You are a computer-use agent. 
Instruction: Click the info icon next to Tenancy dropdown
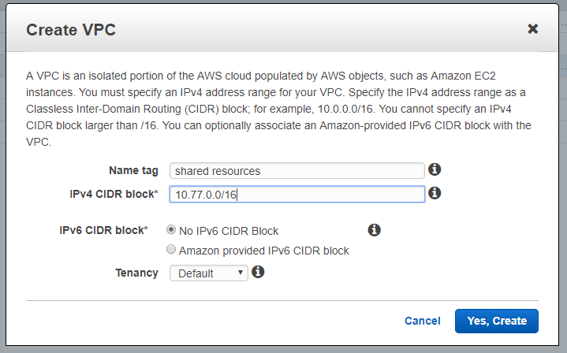258,273
